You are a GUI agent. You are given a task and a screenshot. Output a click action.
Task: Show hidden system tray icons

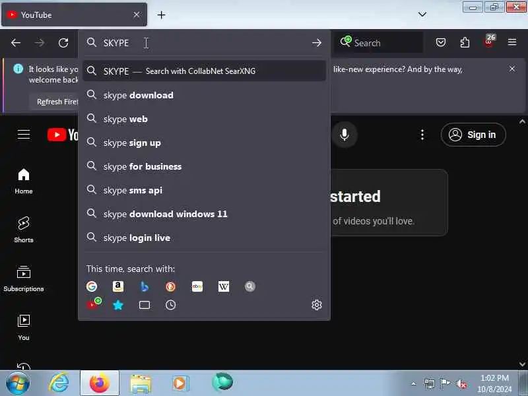tap(414, 383)
